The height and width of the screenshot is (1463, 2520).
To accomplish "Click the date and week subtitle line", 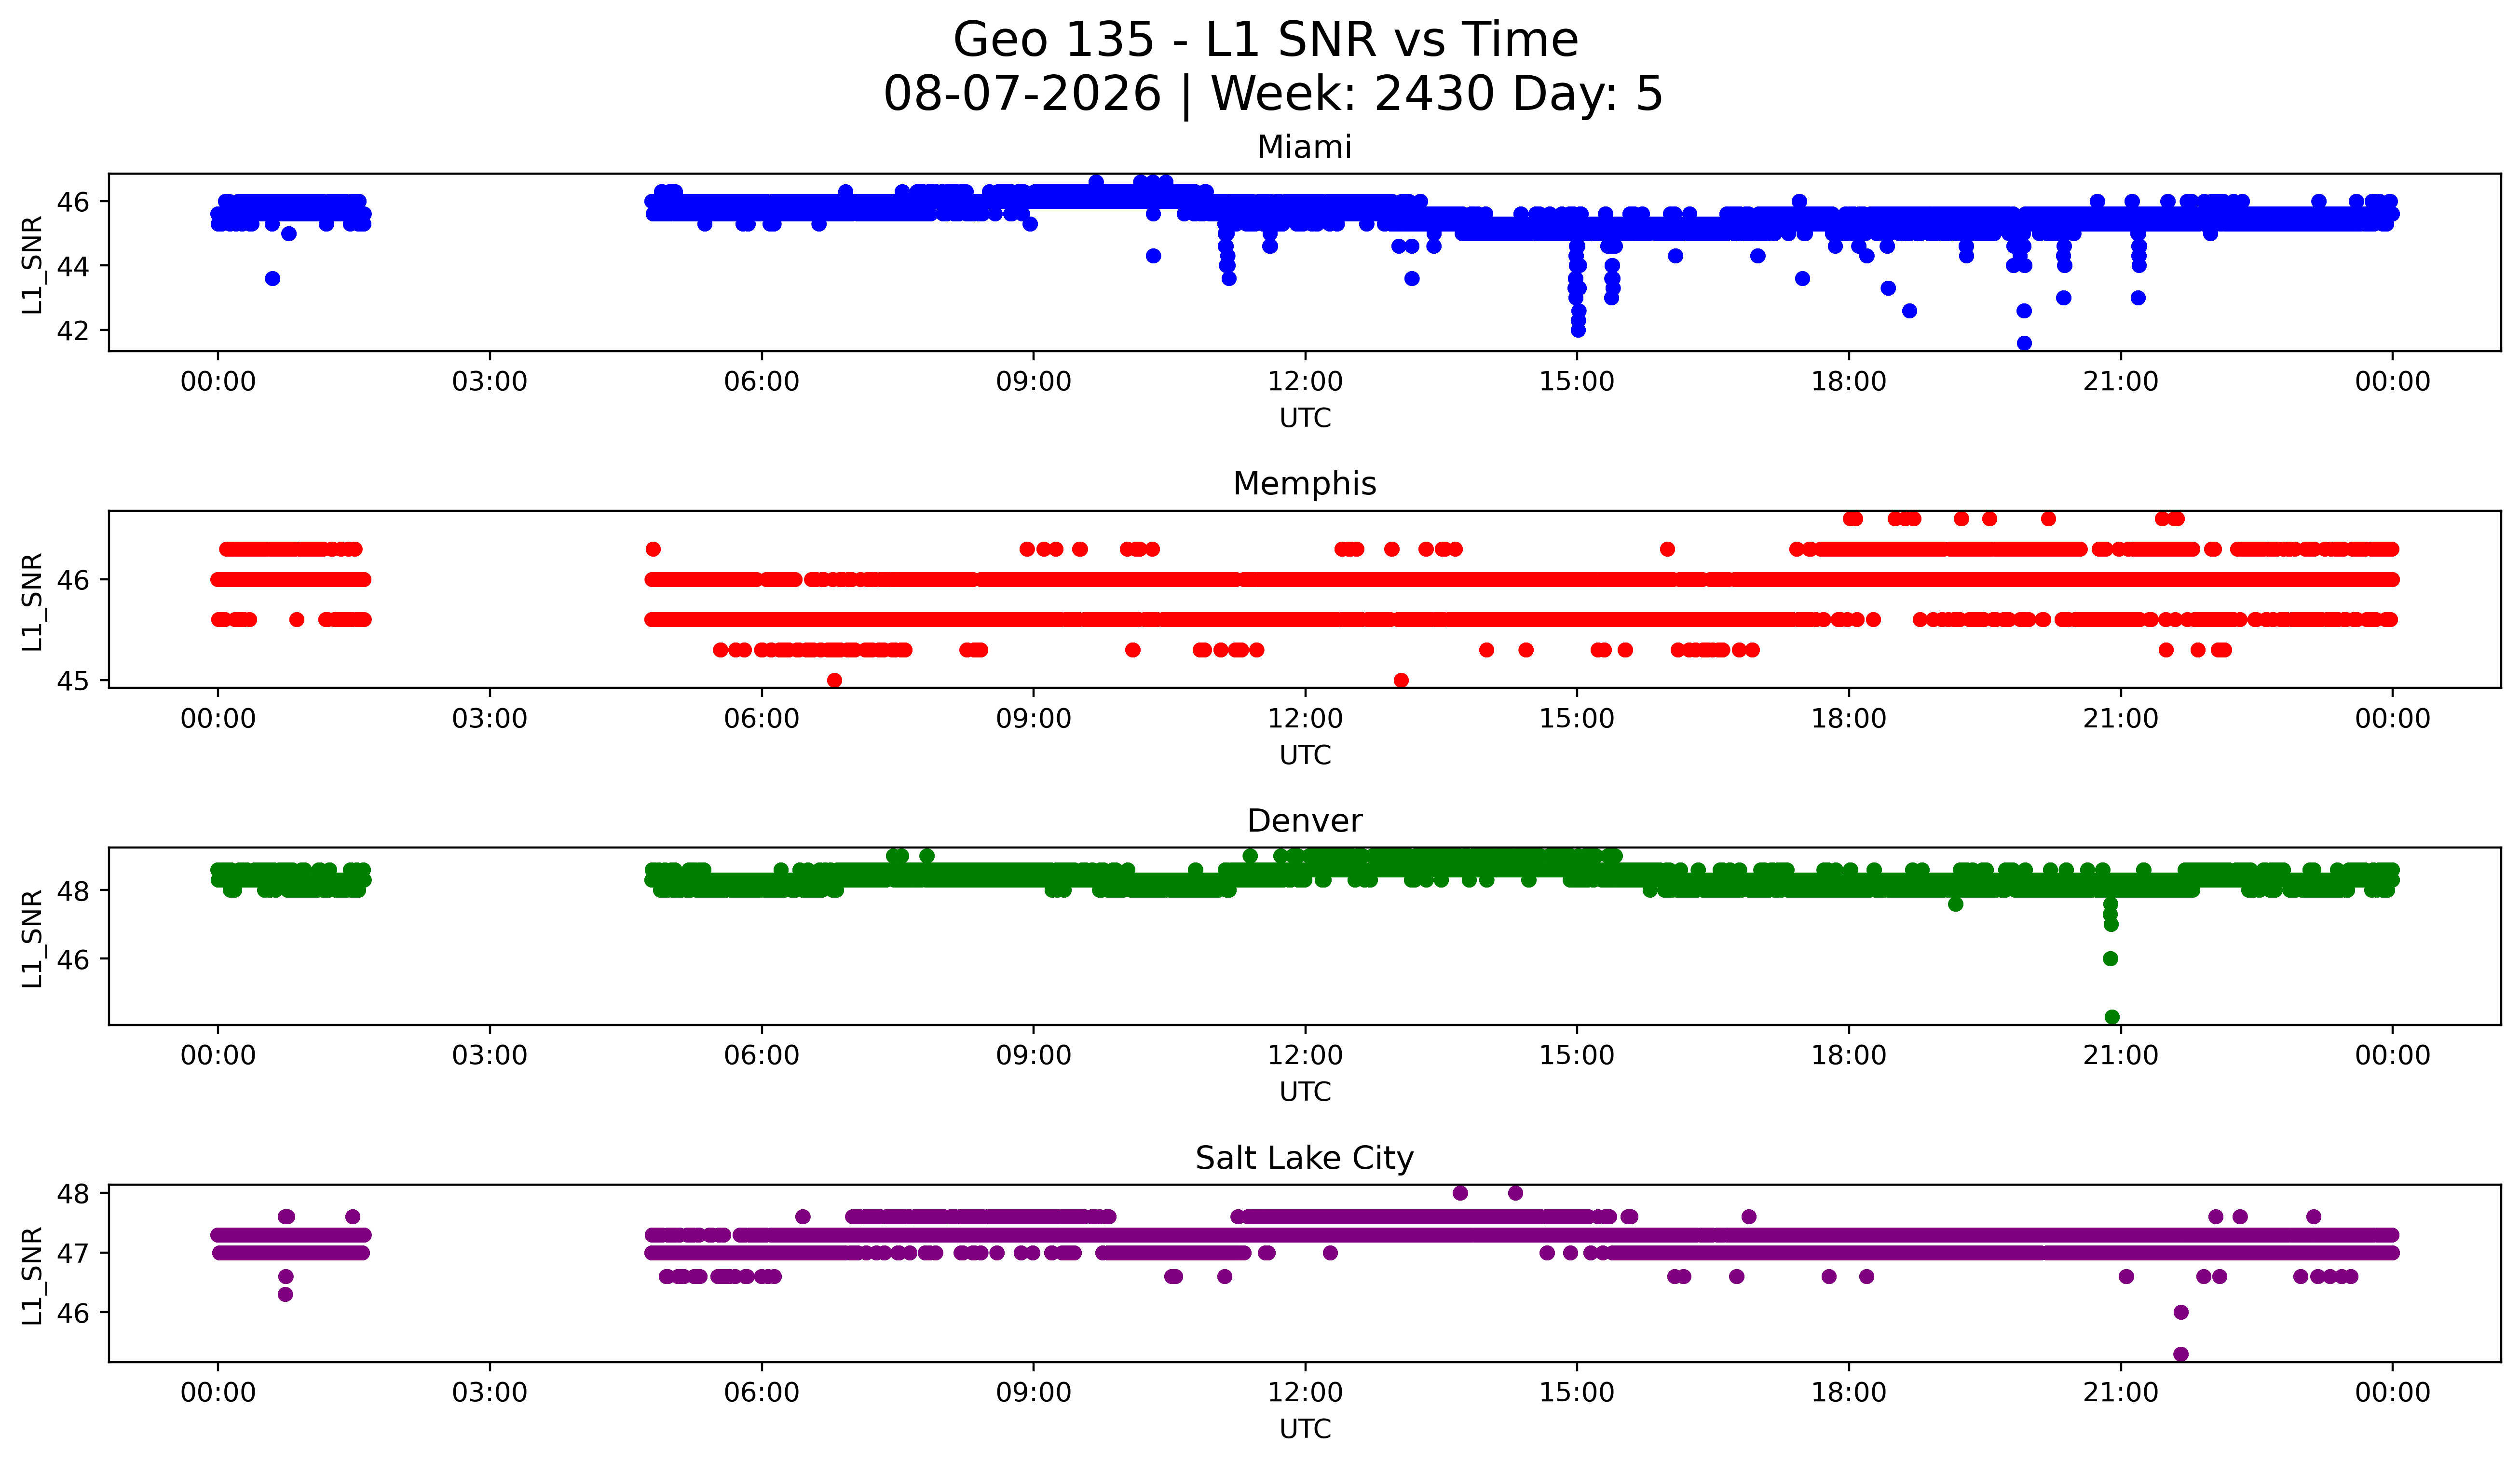I will click(x=1273, y=94).
